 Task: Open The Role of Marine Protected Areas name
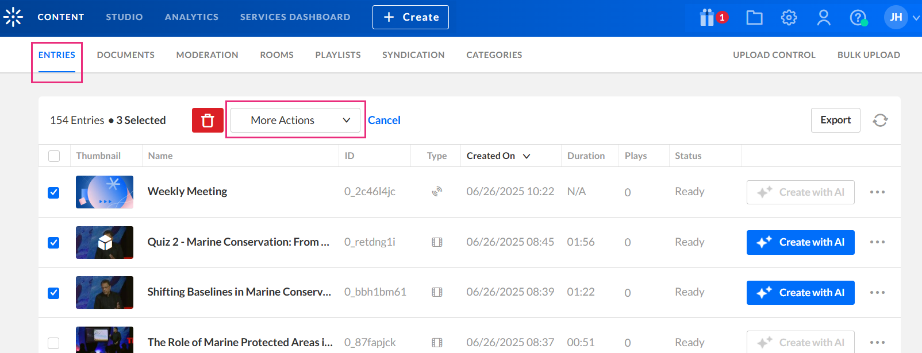pos(240,343)
